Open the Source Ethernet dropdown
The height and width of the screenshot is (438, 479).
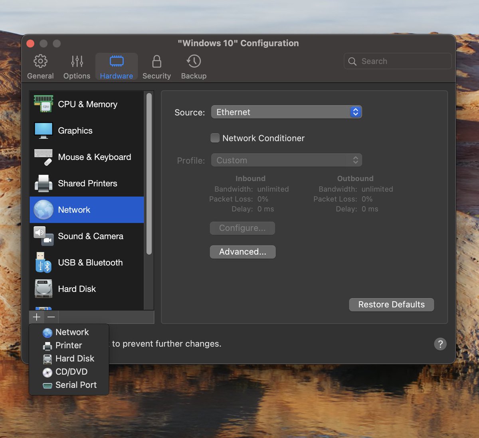tap(287, 112)
